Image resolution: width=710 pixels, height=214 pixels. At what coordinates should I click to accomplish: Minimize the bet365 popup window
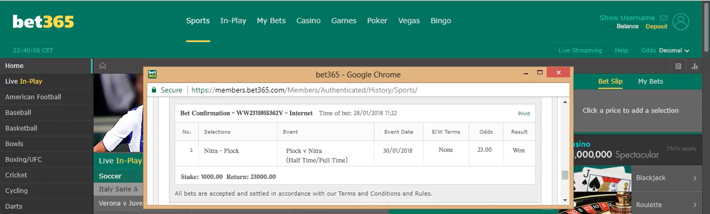pyautogui.click(x=526, y=73)
